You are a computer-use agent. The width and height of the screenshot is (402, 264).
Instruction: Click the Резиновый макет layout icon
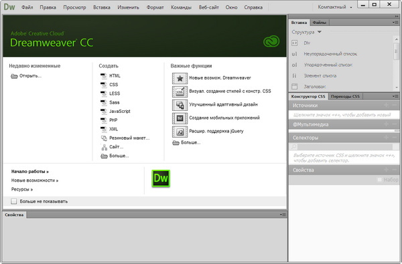click(104, 138)
